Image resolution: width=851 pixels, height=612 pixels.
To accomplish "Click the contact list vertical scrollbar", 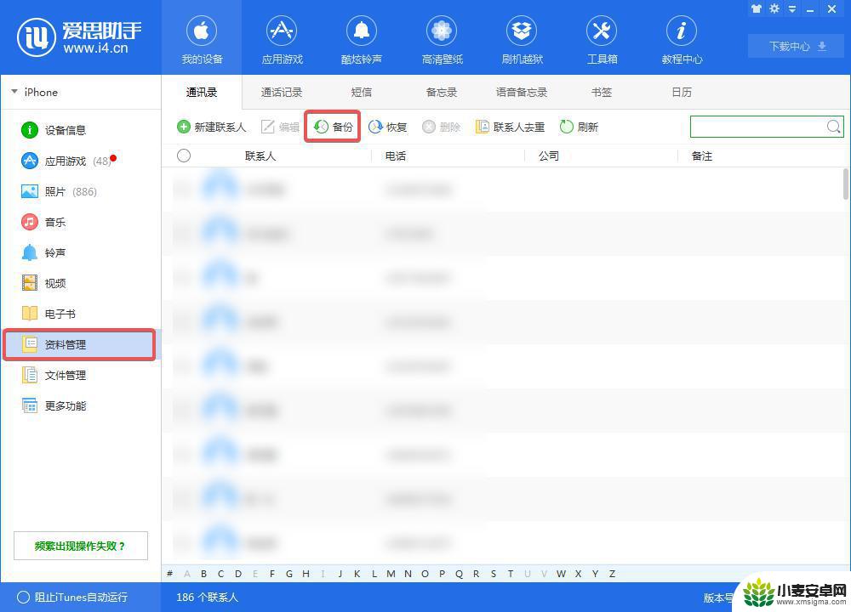I will pyautogui.click(x=846, y=184).
